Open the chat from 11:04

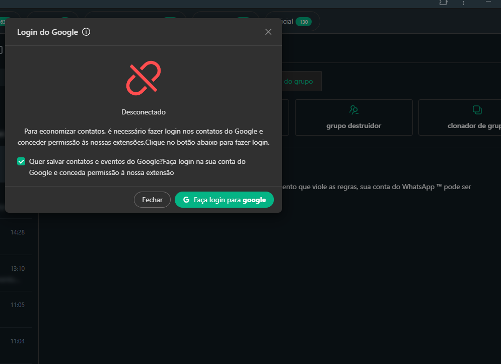(16, 345)
